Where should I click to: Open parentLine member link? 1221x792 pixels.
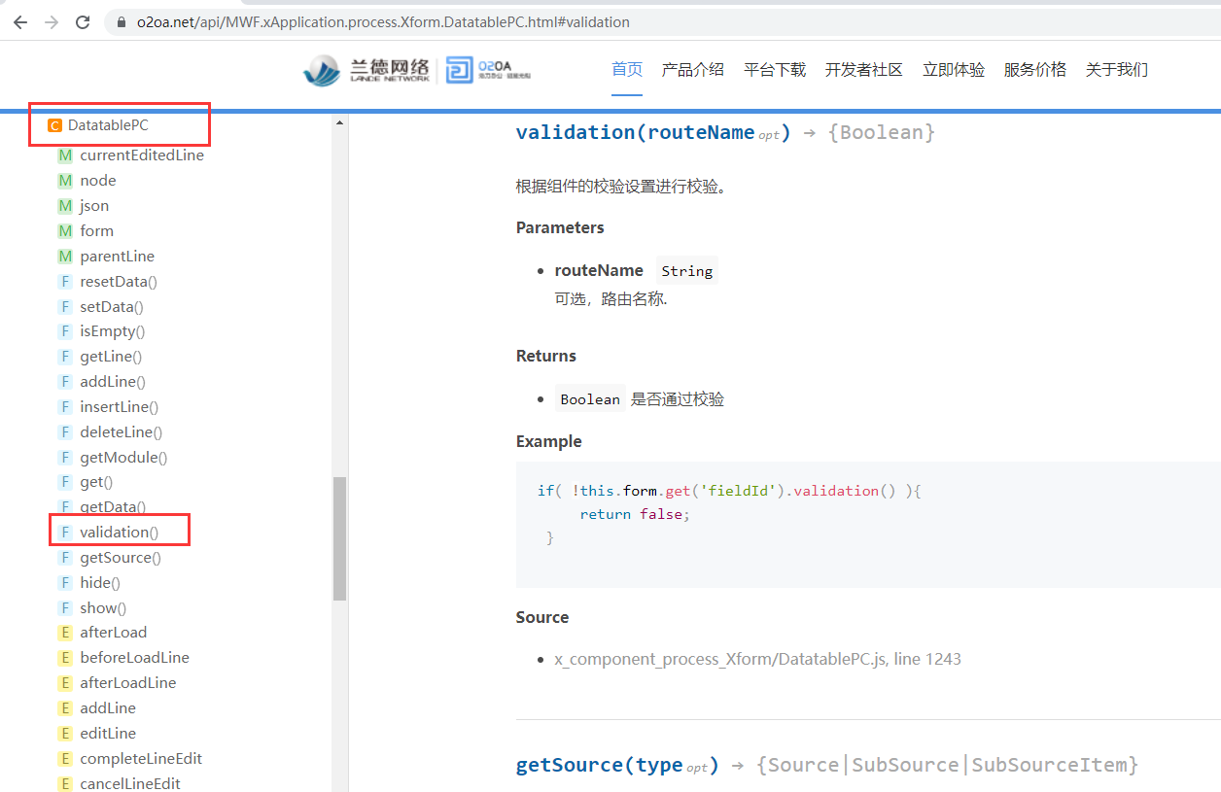pos(118,256)
